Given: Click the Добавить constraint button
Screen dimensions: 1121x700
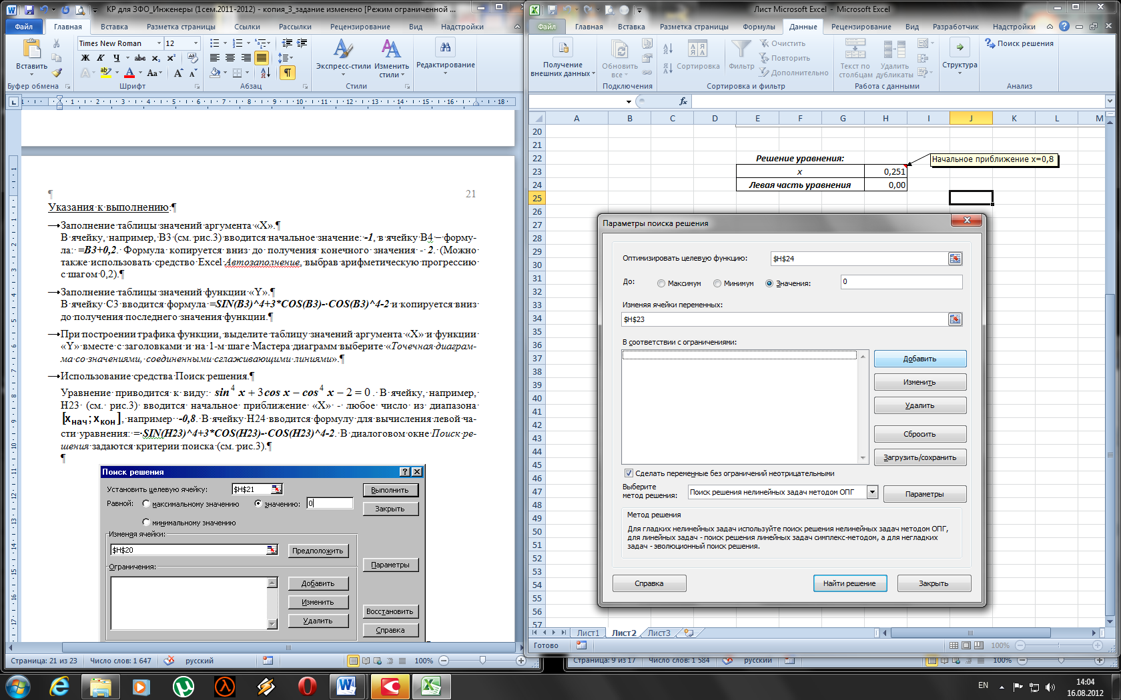Looking at the screenshot, I should (920, 359).
